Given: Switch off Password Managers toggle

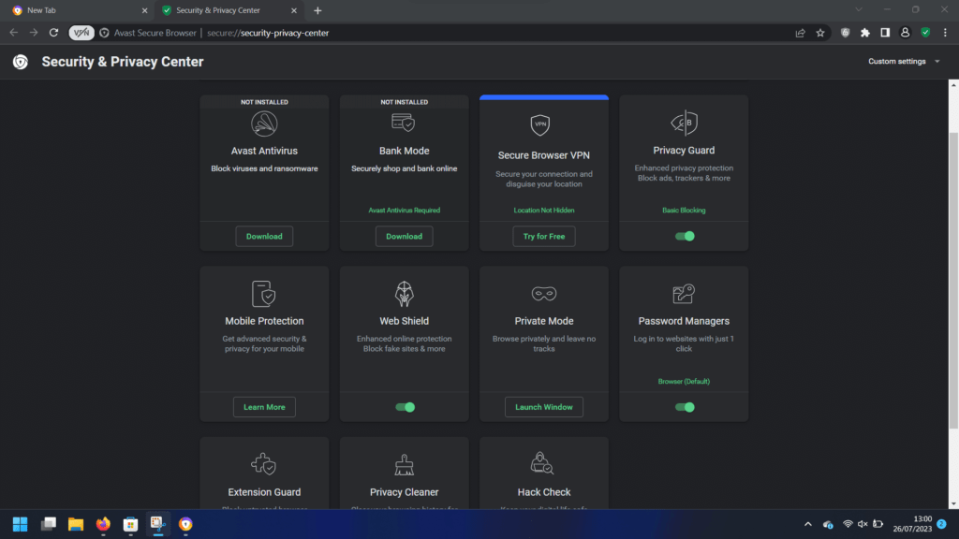Looking at the screenshot, I should point(685,407).
